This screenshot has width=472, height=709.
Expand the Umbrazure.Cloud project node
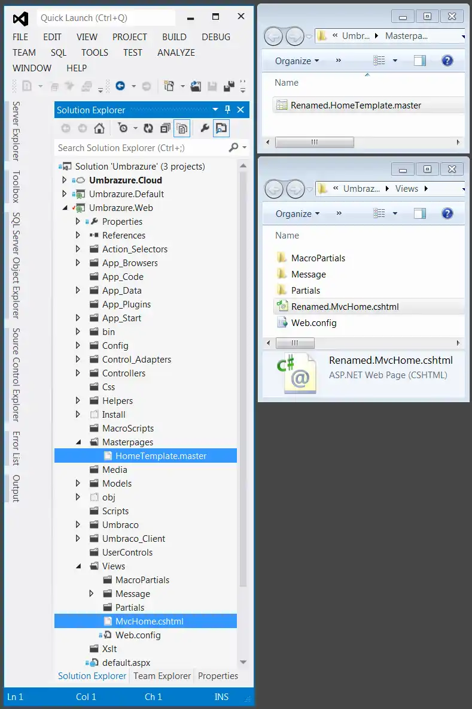[x=64, y=180]
